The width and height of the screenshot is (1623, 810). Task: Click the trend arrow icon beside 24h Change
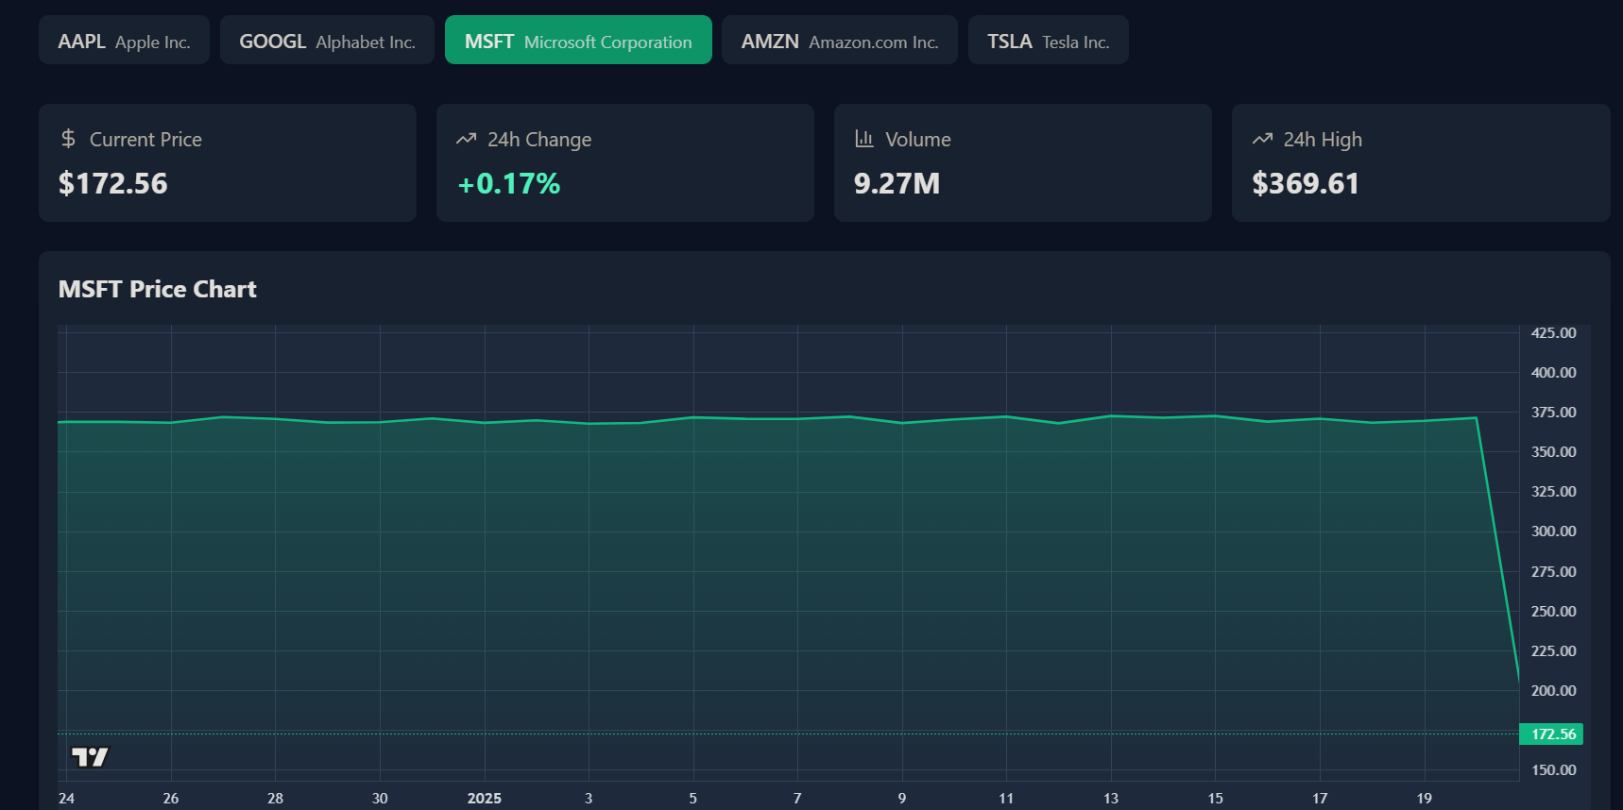coord(466,139)
